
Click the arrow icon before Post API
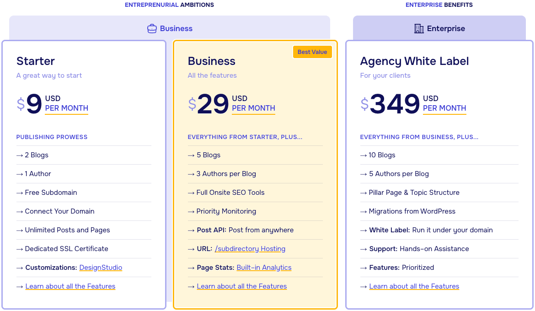coord(191,230)
